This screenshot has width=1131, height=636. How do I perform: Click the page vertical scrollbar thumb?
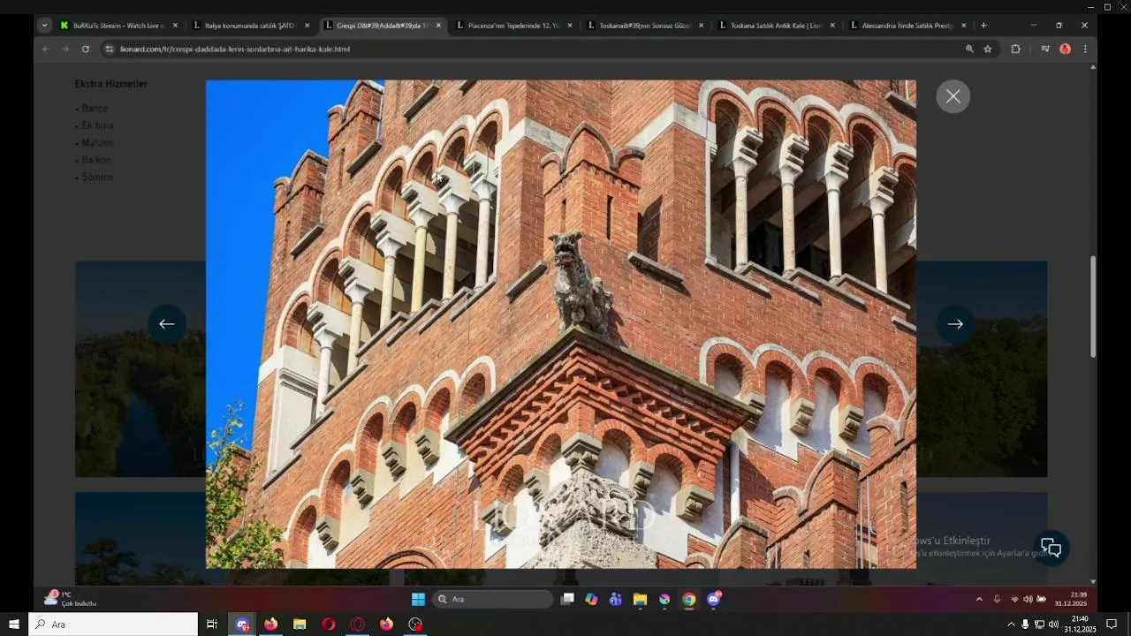click(x=1093, y=307)
